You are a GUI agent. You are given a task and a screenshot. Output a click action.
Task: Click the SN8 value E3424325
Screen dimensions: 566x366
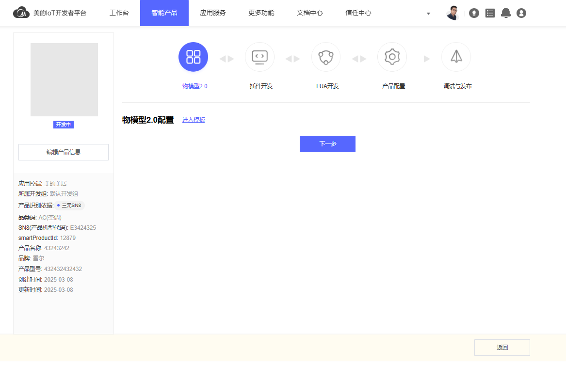[x=83, y=228]
